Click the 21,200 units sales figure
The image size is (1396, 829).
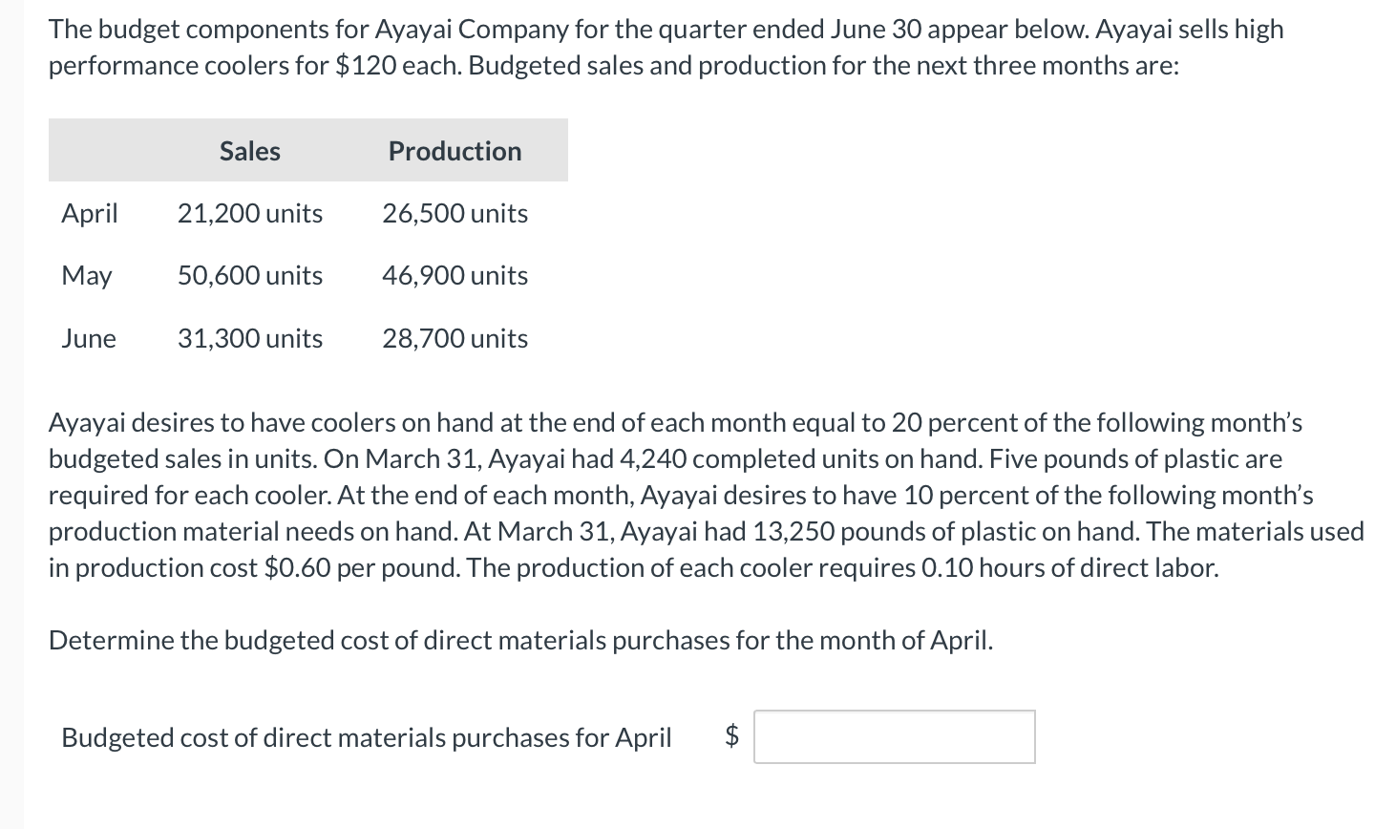click(249, 213)
